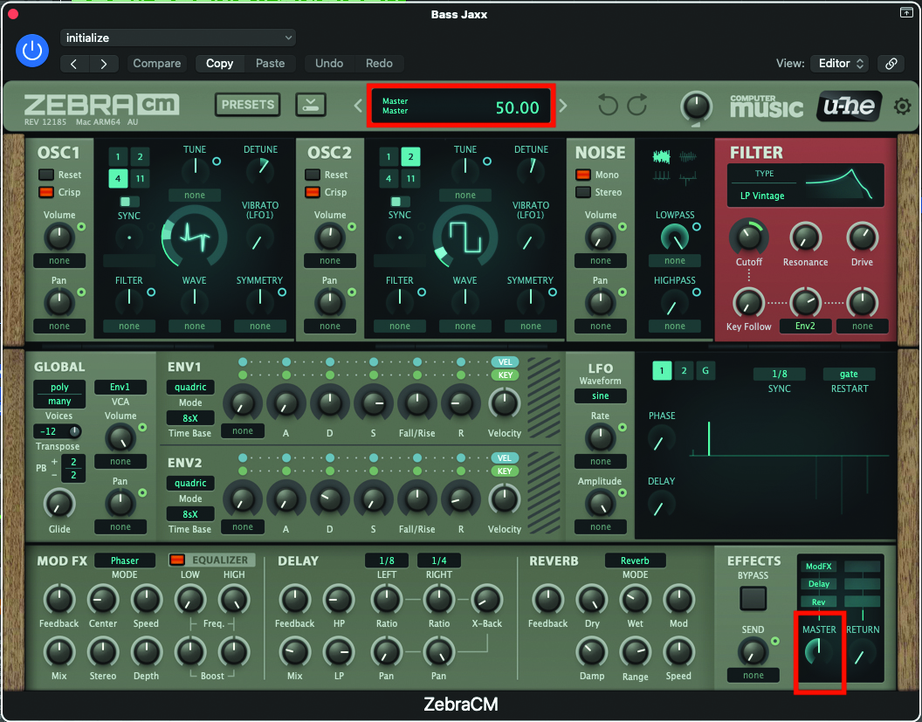Open ZebraCM settings gear
The width and height of the screenshot is (922, 722).
coord(902,107)
